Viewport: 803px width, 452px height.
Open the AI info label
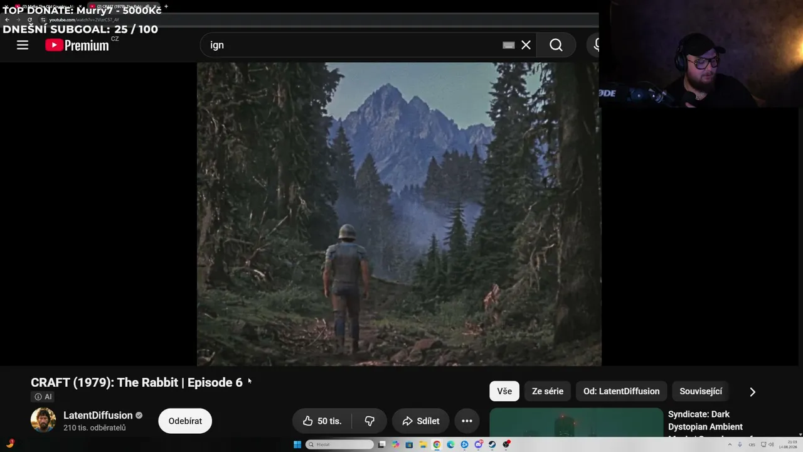click(x=43, y=397)
